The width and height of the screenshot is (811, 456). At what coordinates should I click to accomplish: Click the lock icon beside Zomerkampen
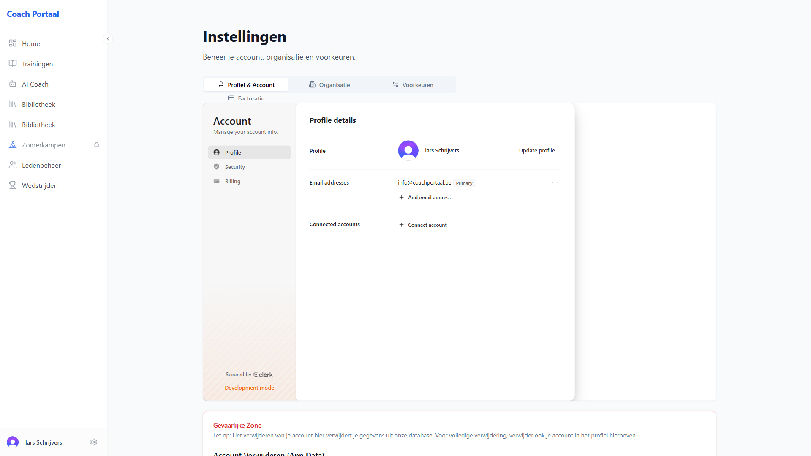pyautogui.click(x=97, y=145)
